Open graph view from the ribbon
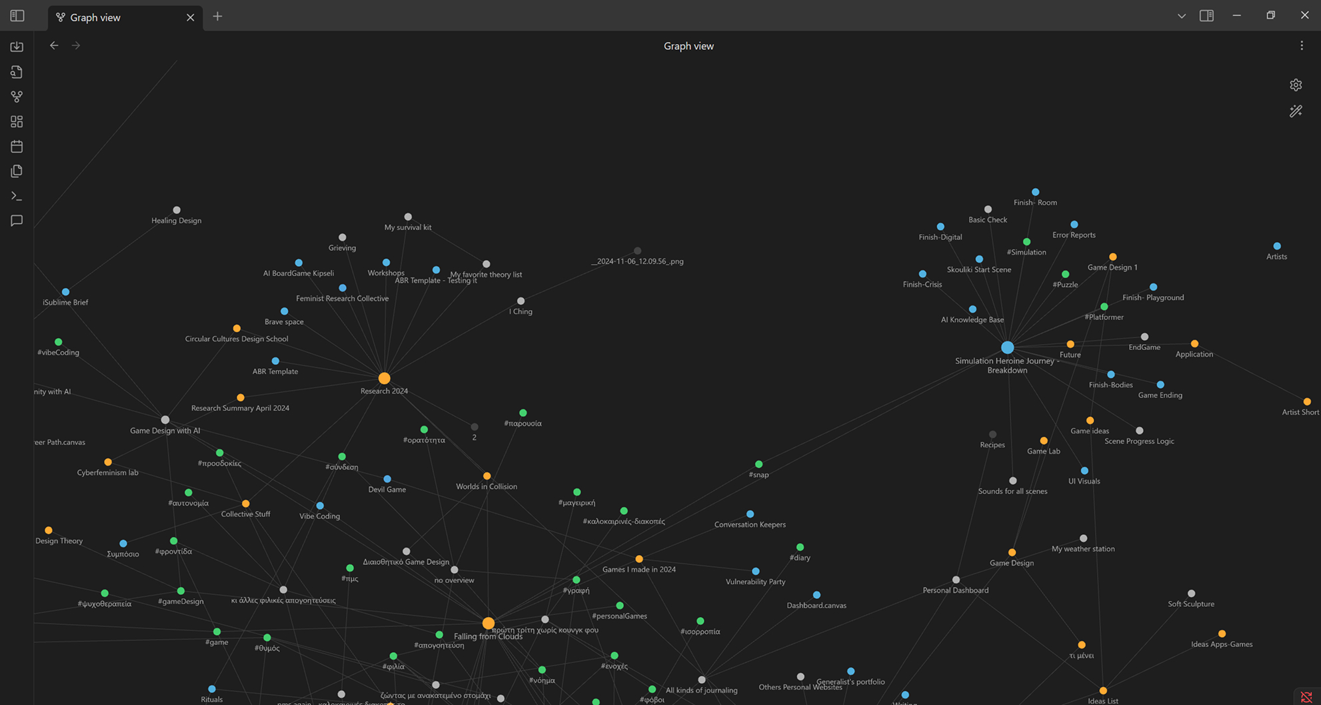This screenshot has height=705, width=1321. point(17,97)
